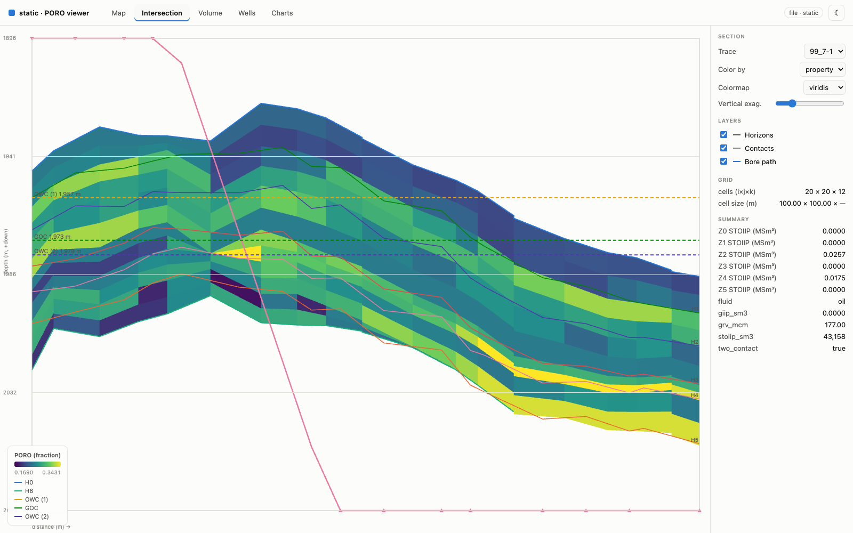Open the Trace dropdown 99_7-1
This screenshot has width=853, height=533.
[x=825, y=51]
